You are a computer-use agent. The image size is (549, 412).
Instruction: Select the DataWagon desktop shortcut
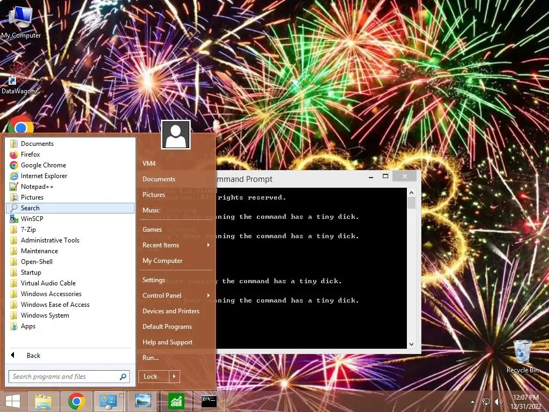point(20,78)
